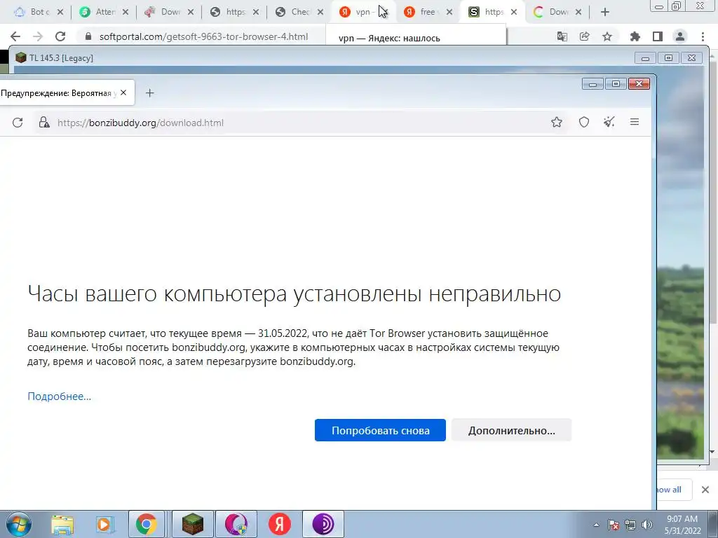
Task: Click the Chrome translate page icon
Action: click(x=562, y=36)
